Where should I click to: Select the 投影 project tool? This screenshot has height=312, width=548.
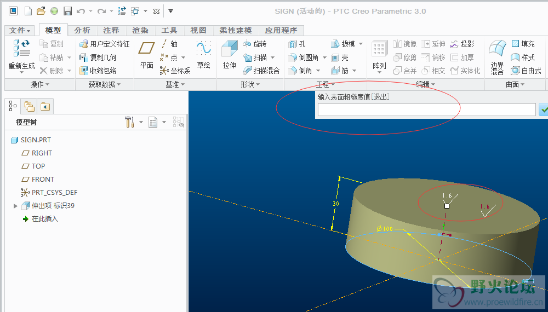pos(462,44)
